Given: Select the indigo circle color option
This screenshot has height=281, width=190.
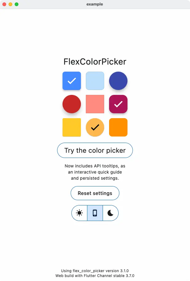Looking at the screenshot, I should (x=118, y=81).
